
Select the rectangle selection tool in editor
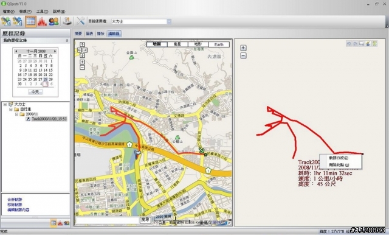(x=362, y=44)
